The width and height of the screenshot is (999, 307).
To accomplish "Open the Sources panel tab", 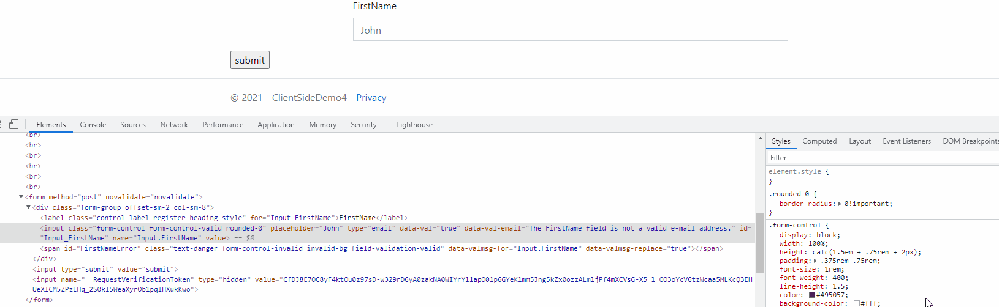I will point(133,125).
